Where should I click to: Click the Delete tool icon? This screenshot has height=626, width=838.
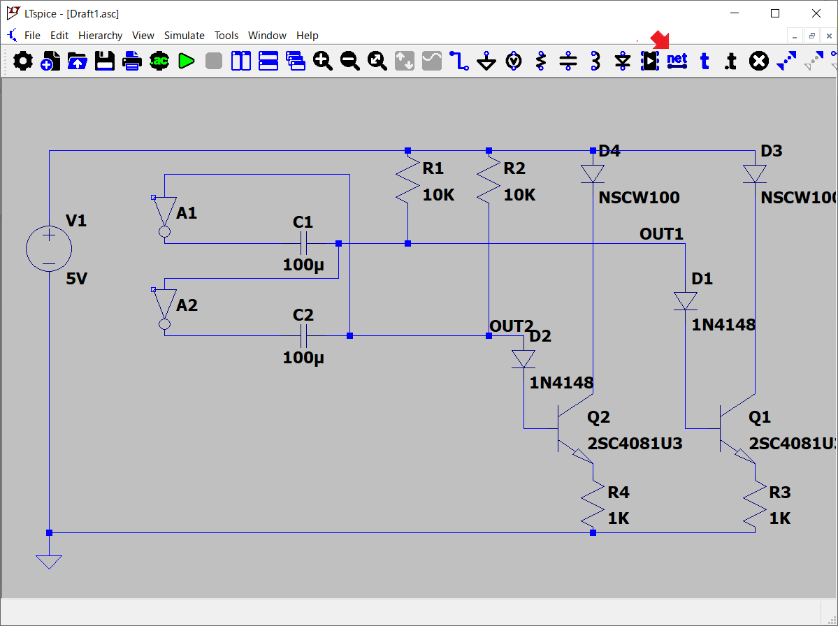pos(759,61)
